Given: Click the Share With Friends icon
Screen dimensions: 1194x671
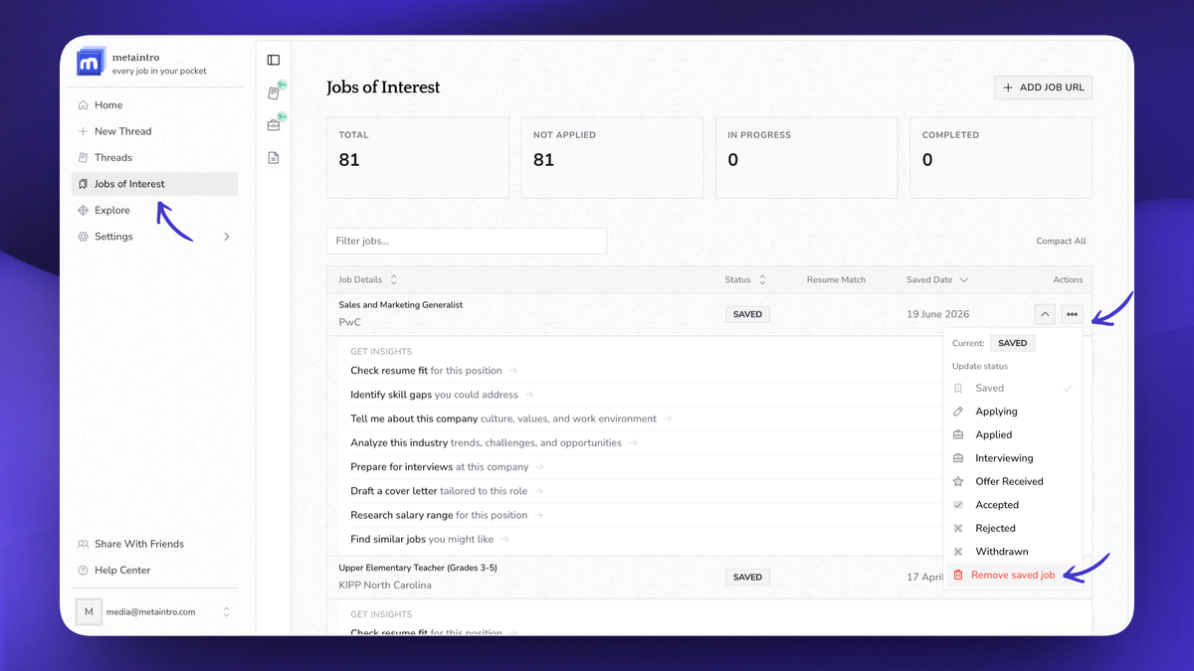Looking at the screenshot, I should click(x=84, y=544).
